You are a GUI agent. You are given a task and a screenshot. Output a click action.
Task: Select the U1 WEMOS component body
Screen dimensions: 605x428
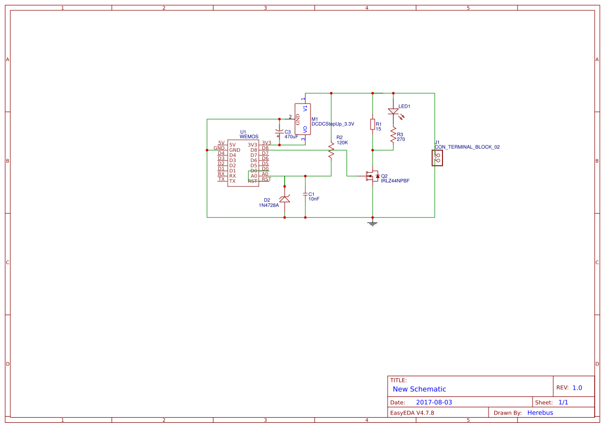pyautogui.click(x=243, y=163)
